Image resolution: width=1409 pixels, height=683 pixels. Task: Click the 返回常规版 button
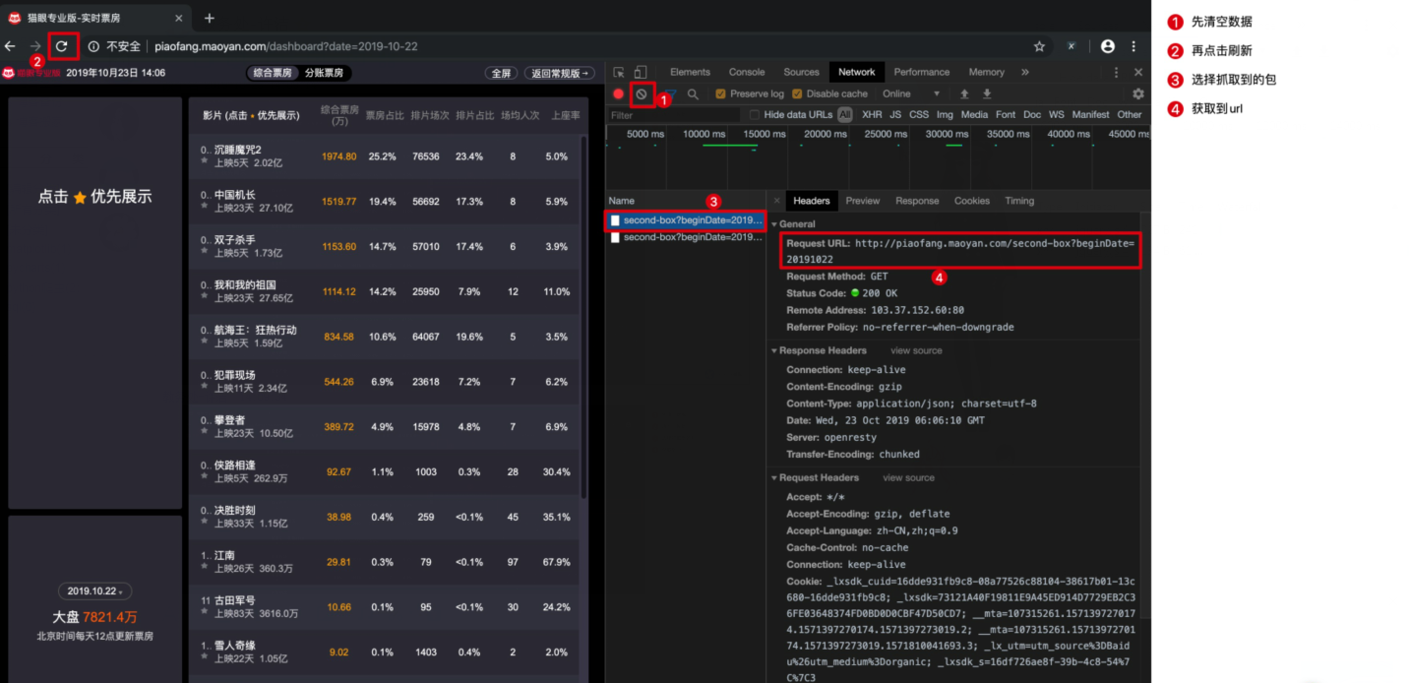tap(561, 73)
